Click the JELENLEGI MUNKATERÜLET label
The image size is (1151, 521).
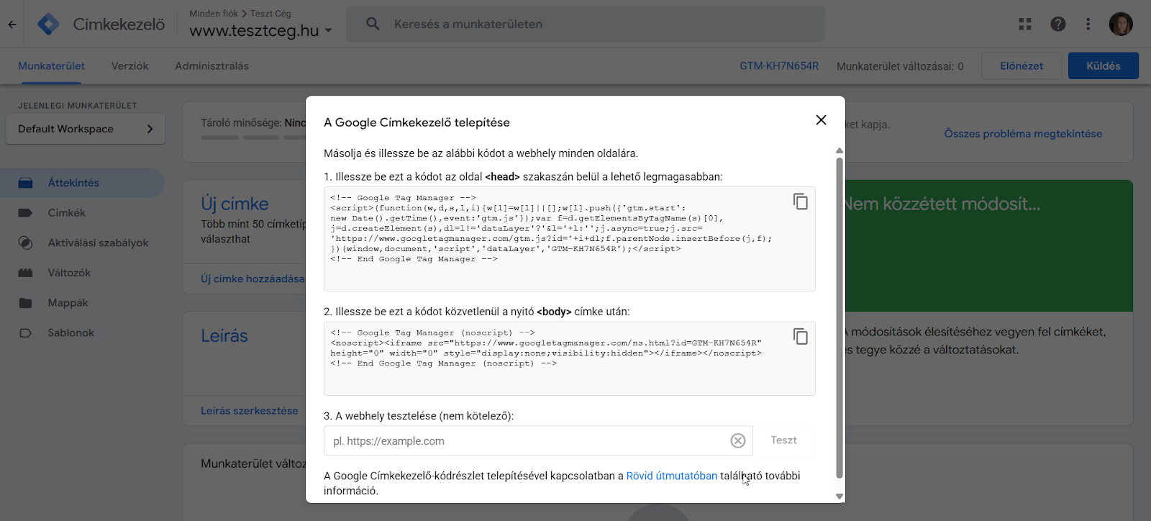78,106
